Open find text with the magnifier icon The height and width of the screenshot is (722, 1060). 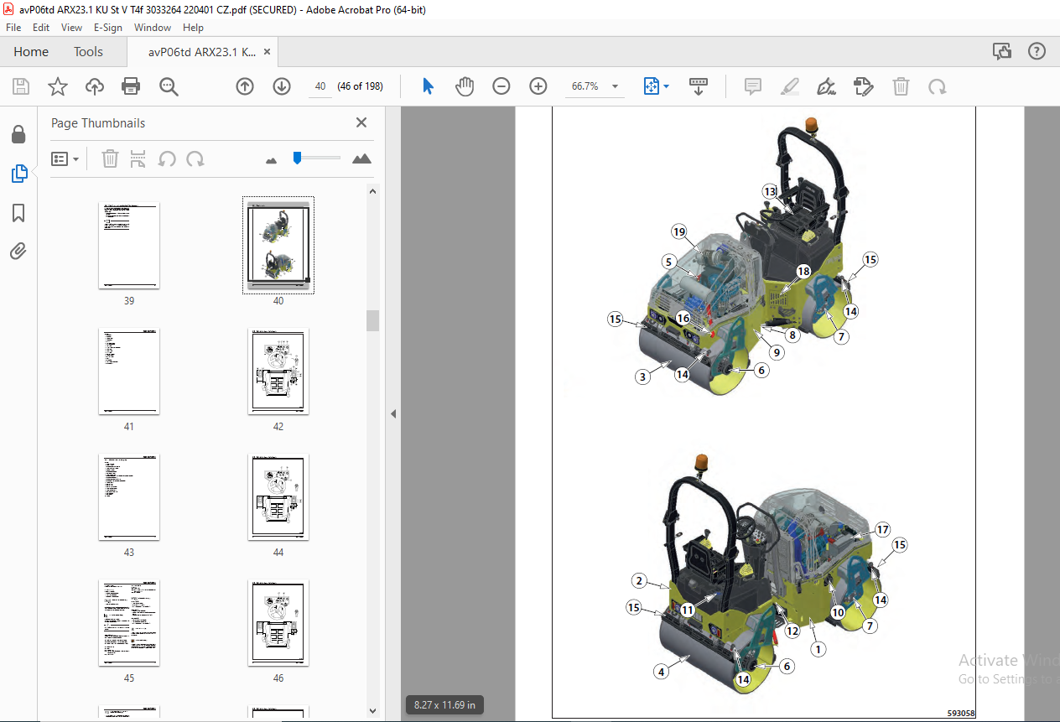click(x=169, y=86)
